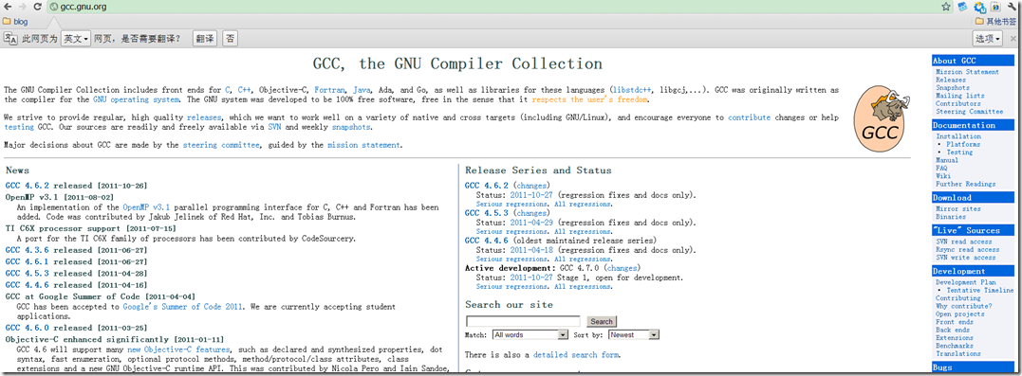Image resolution: width=1022 pixels, height=376 pixels.
Task: Open Mirror sites in Download sidebar
Action: pos(958,208)
